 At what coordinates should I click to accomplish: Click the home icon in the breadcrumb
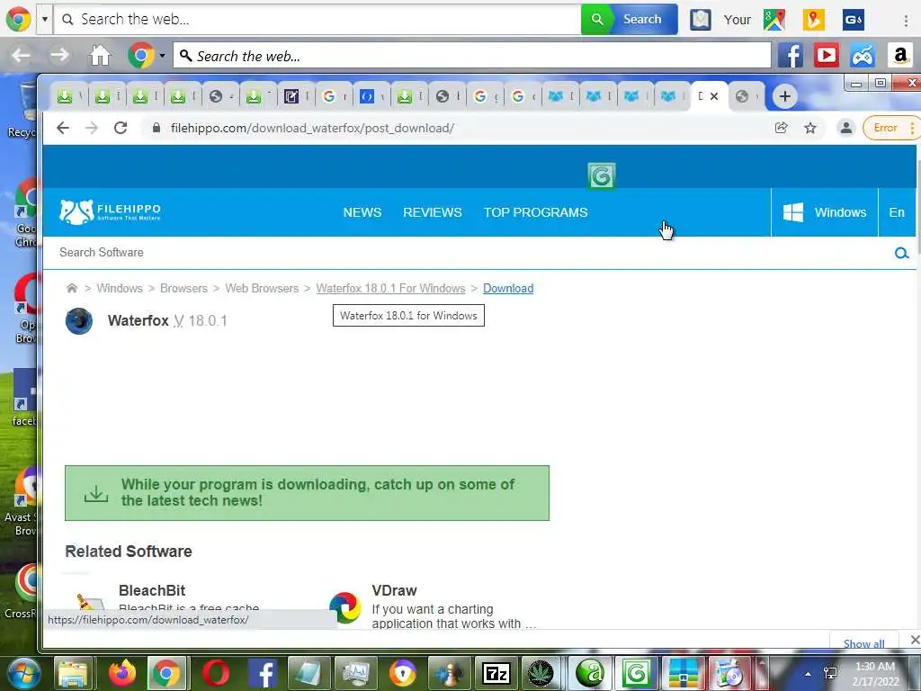tap(72, 288)
